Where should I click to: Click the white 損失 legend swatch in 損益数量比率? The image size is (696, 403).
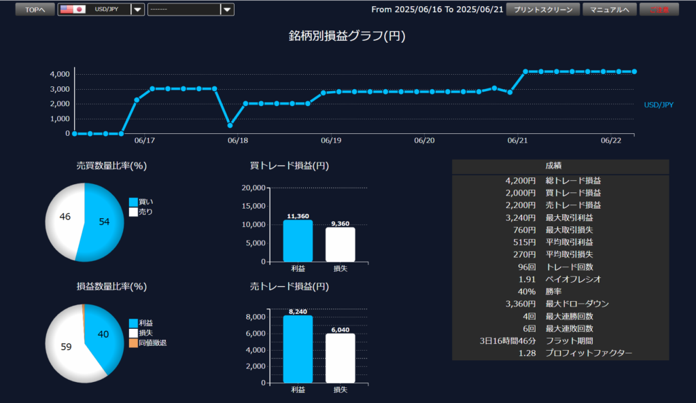(133, 333)
